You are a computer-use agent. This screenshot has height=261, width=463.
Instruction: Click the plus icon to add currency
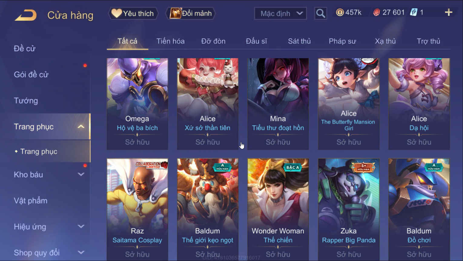(448, 12)
